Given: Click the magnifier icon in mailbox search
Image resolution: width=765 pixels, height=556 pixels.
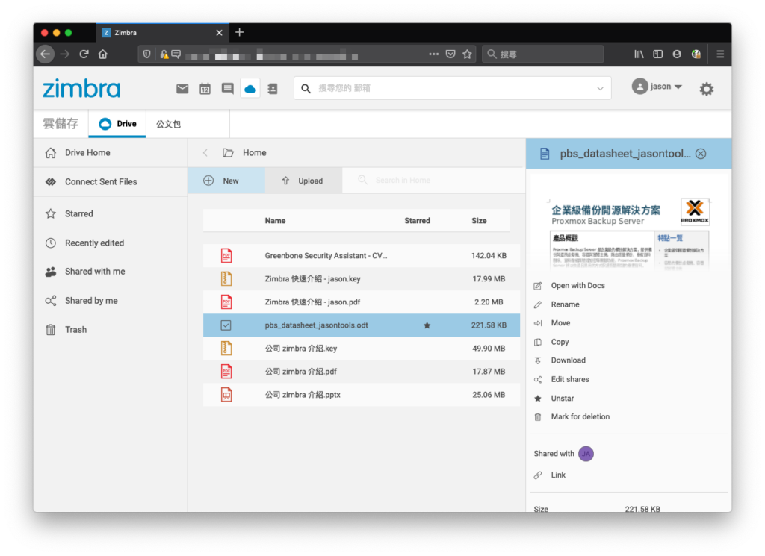Looking at the screenshot, I should pyautogui.click(x=306, y=88).
